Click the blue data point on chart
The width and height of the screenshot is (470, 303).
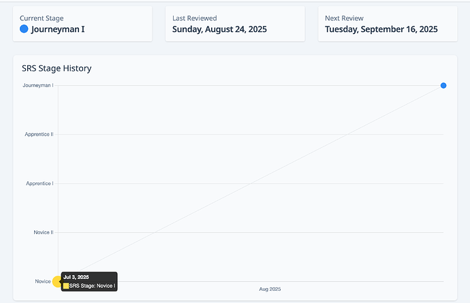coord(443,85)
